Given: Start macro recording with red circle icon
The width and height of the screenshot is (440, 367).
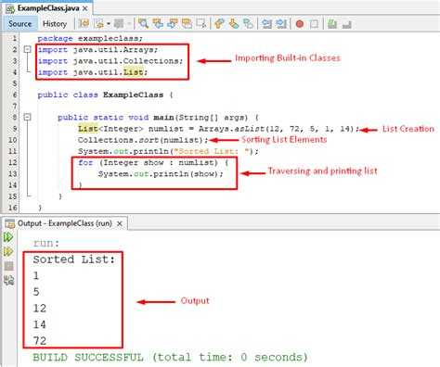Looking at the screenshot, I should (x=300, y=23).
